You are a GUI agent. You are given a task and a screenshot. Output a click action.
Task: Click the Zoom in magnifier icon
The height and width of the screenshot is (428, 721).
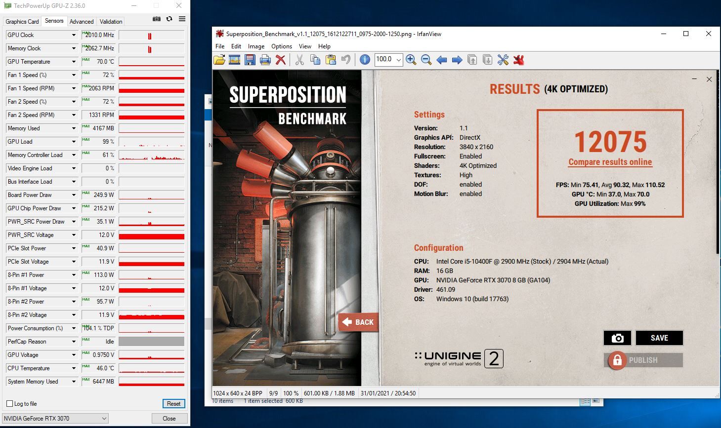(x=411, y=60)
